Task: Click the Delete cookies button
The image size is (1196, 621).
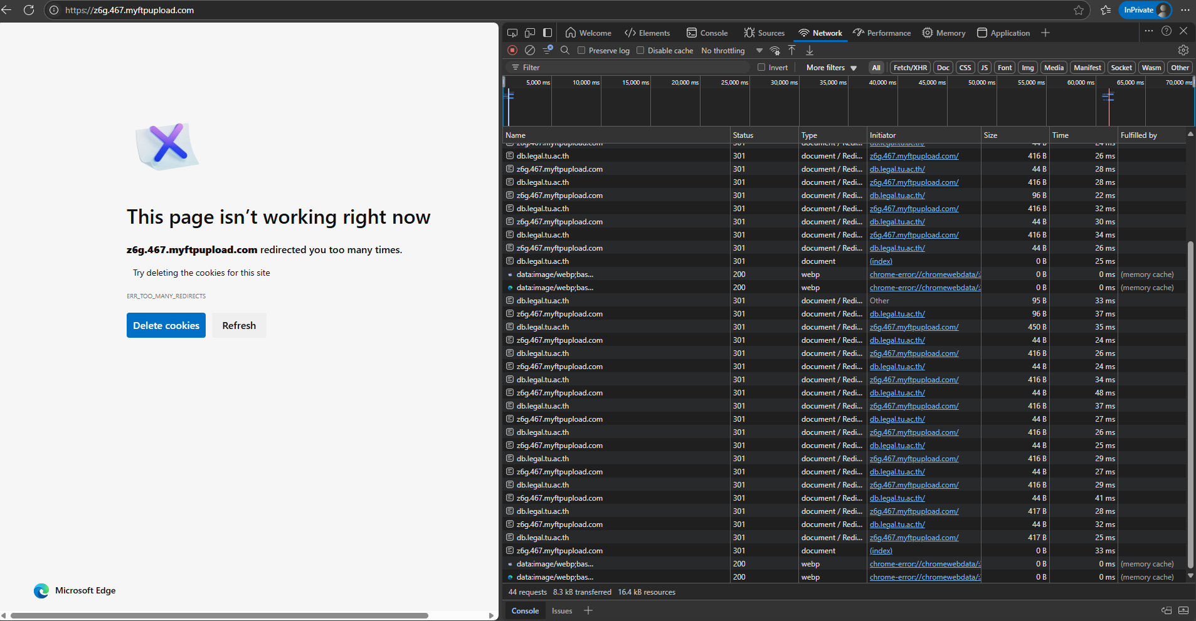Action: [166, 325]
